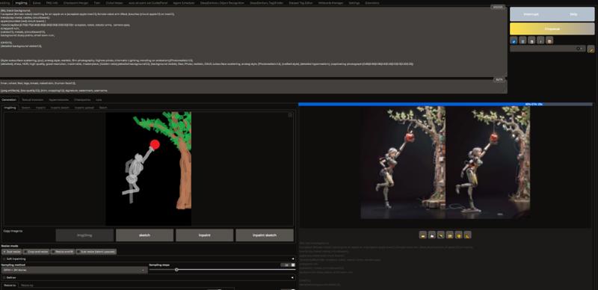Screen dimensions: 598x290
Task: Switch to Hypernetworks tab
Action: coord(59,99)
